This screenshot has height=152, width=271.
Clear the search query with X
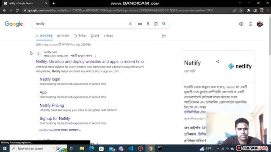pyautogui.click(x=130, y=24)
